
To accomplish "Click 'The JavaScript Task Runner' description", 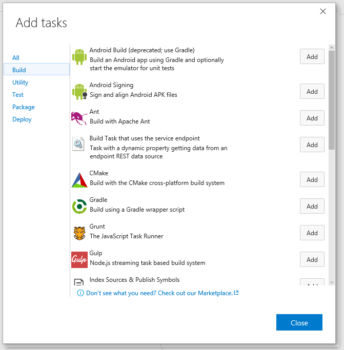I will (x=127, y=236).
